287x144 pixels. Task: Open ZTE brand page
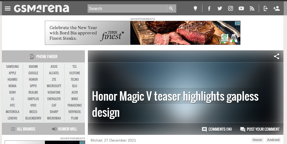54,79
